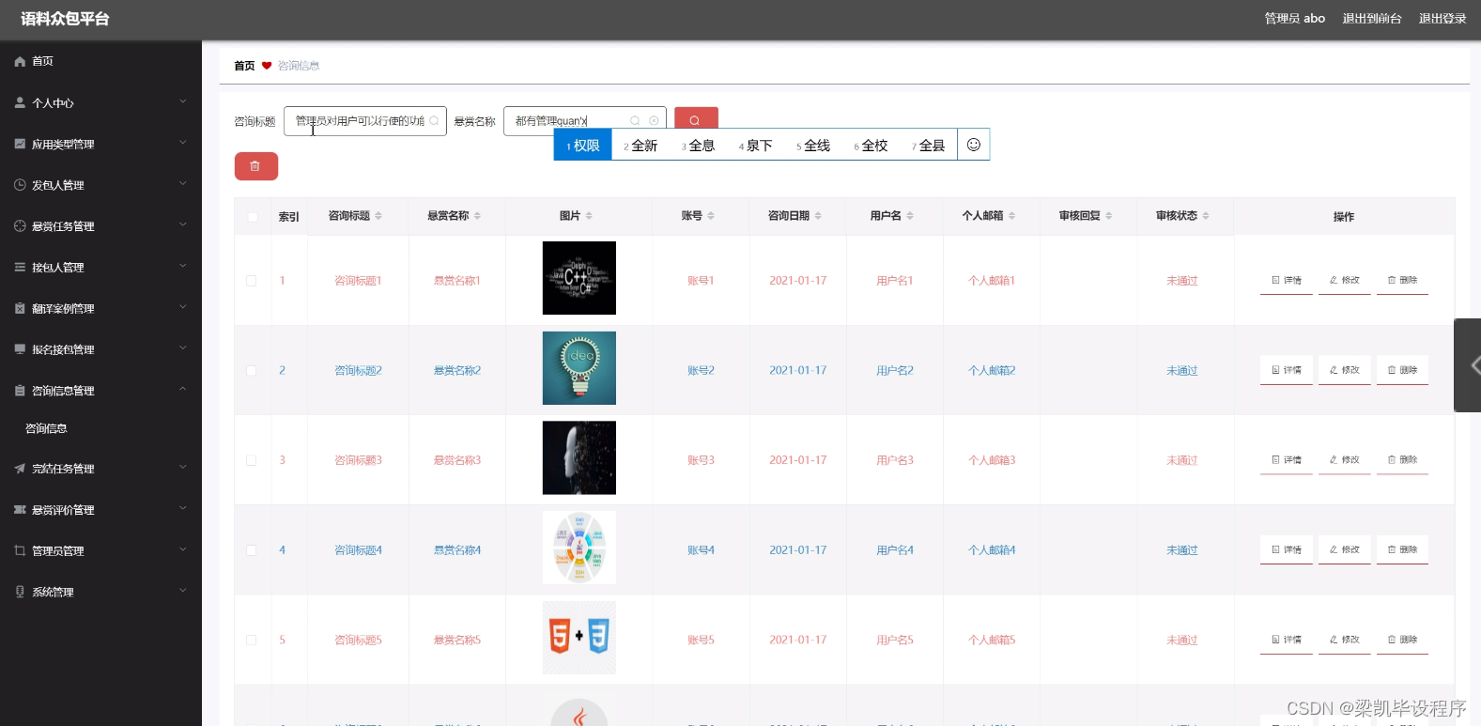This screenshot has height=726, width=1481.
Task: Click the 悬赏名称 search input field
Action: pyautogui.click(x=585, y=121)
